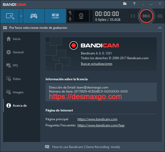The image size is (165, 152).
Task: Click the 0 bytes / 35.6GB text
Action: pyautogui.click(x=108, y=20)
